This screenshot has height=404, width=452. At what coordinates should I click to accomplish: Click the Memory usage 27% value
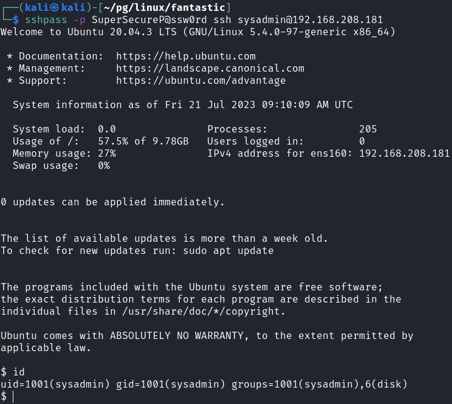pyautogui.click(x=106, y=154)
